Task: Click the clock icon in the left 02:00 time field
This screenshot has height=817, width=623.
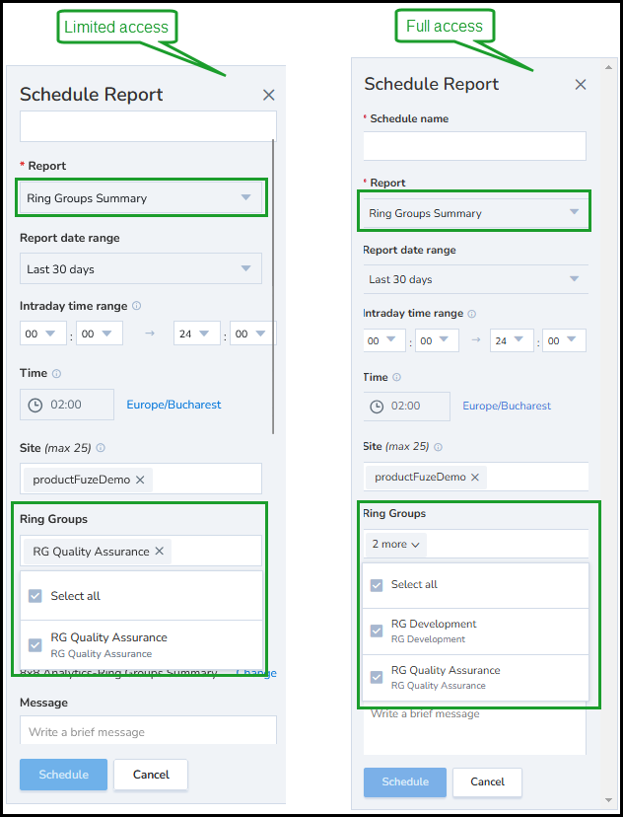Action: click(x=35, y=405)
